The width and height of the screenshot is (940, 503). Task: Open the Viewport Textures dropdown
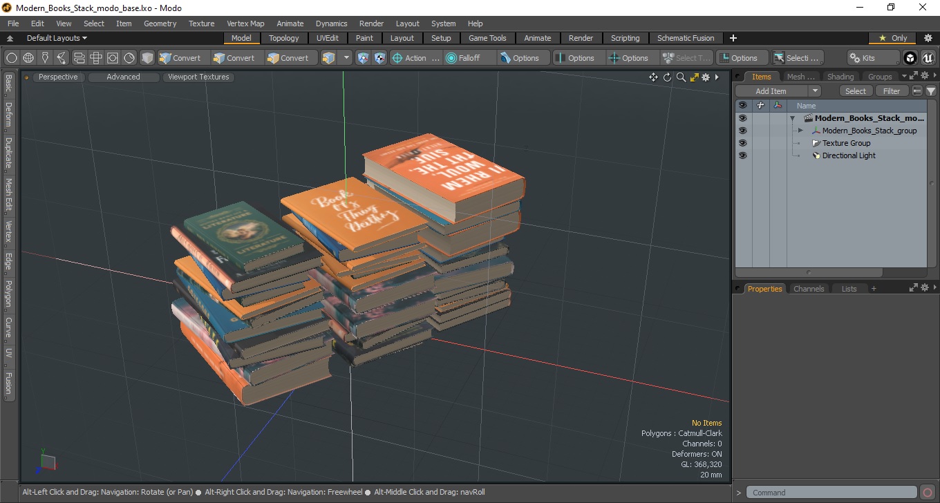pyautogui.click(x=198, y=77)
